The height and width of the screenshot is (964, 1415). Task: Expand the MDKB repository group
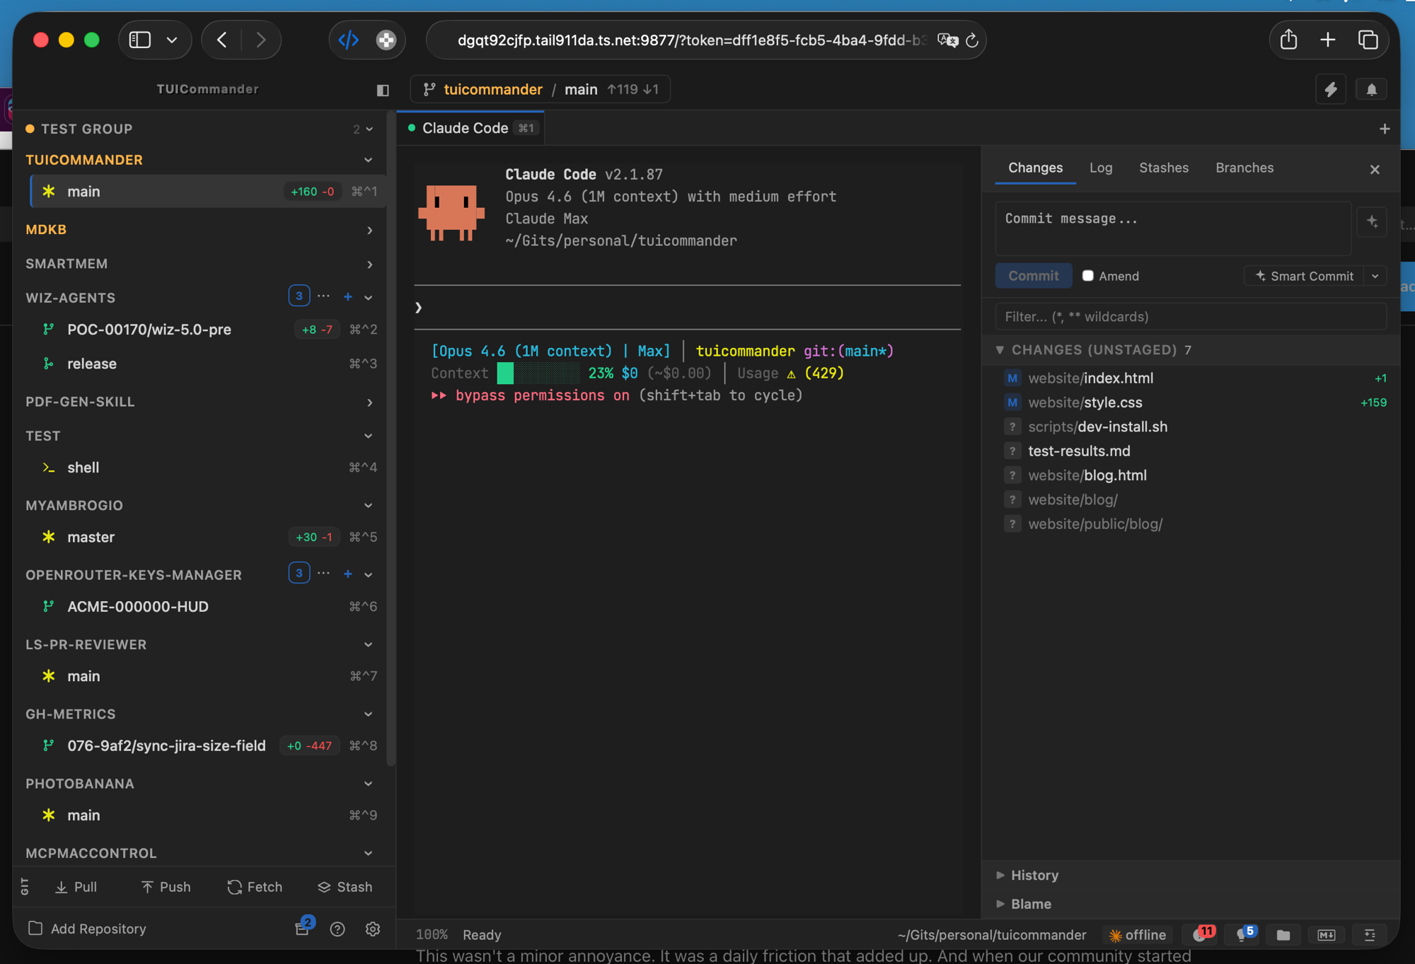(x=369, y=230)
